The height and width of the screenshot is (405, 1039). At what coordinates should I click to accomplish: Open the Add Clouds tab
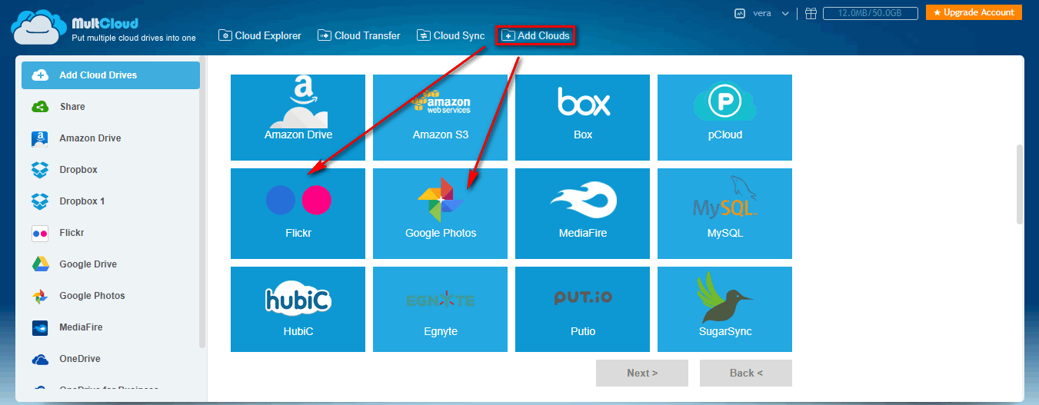click(535, 35)
